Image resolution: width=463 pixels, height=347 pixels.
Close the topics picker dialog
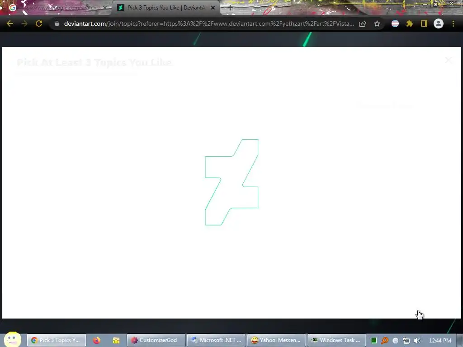coord(448,60)
